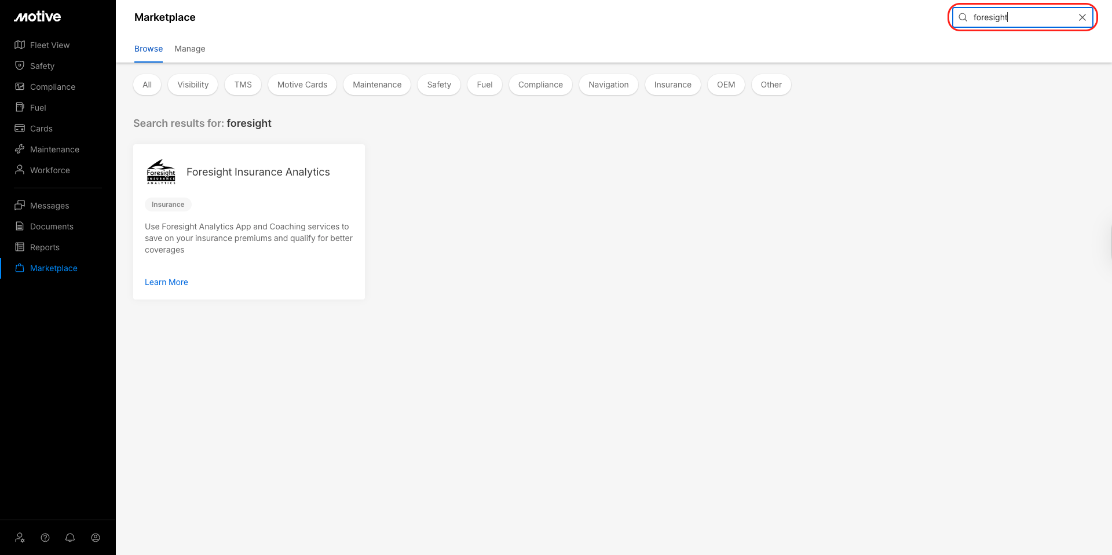Click the Workforce person icon
This screenshot has width=1112, height=555.
[x=20, y=170]
